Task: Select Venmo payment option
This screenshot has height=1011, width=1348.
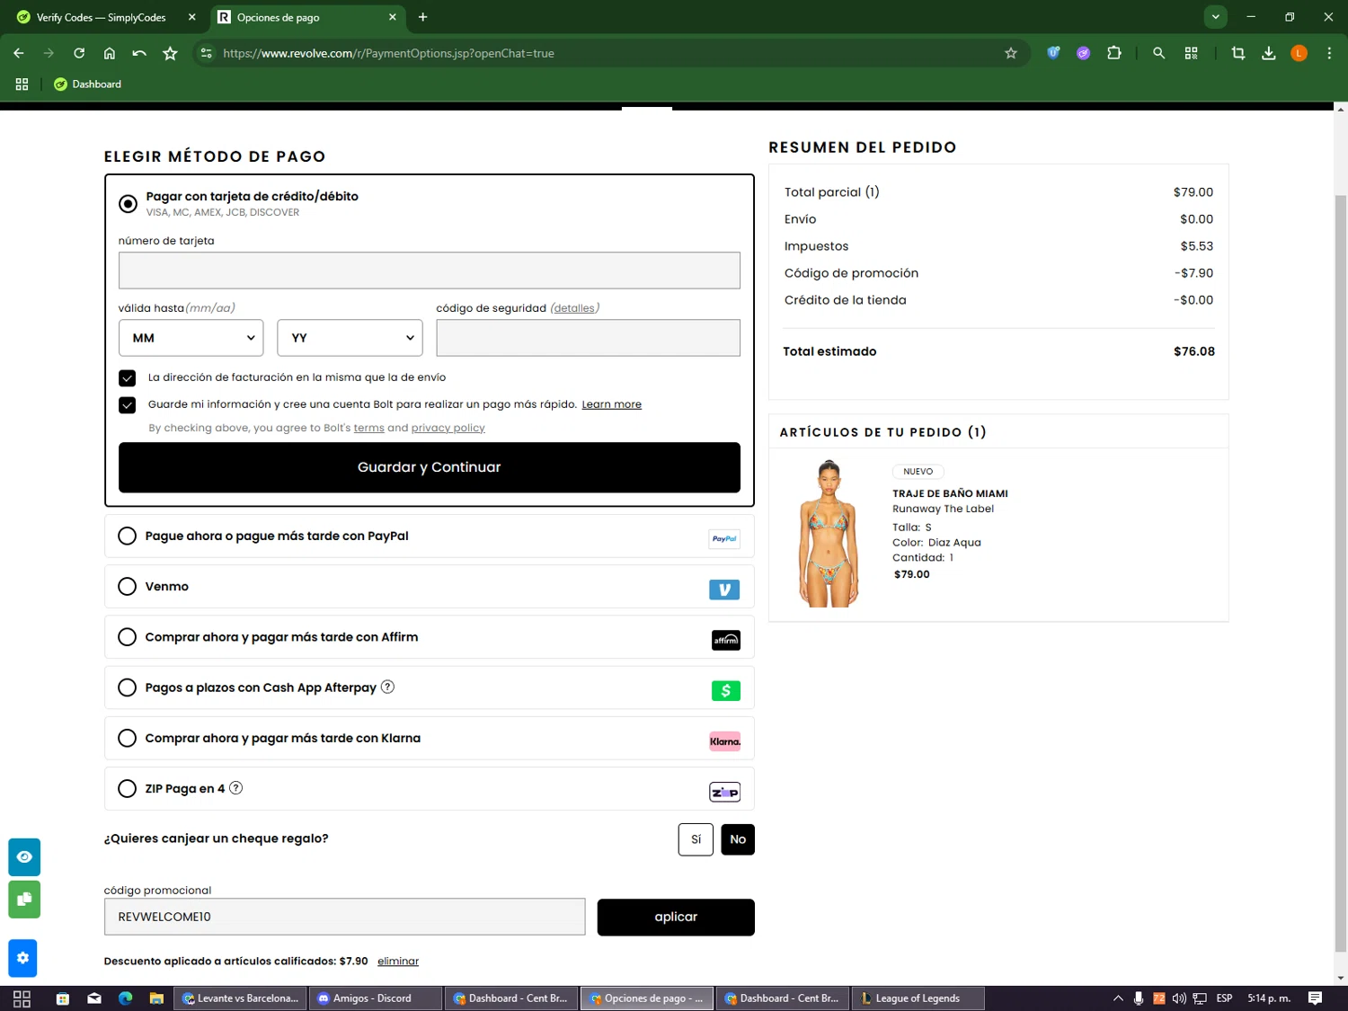Action: [x=128, y=587]
